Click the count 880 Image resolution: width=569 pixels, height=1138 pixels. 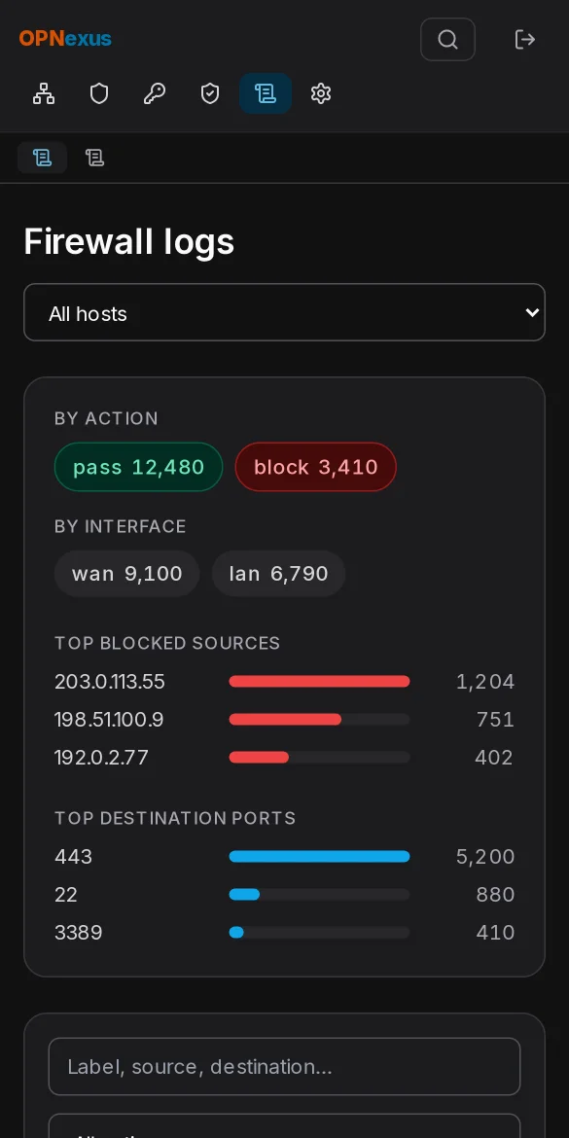pyautogui.click(x=496, y=894)
